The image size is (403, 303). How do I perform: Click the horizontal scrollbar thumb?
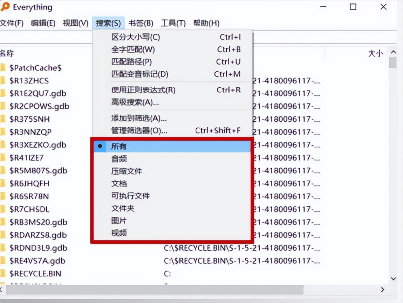[x=155, y=290]
